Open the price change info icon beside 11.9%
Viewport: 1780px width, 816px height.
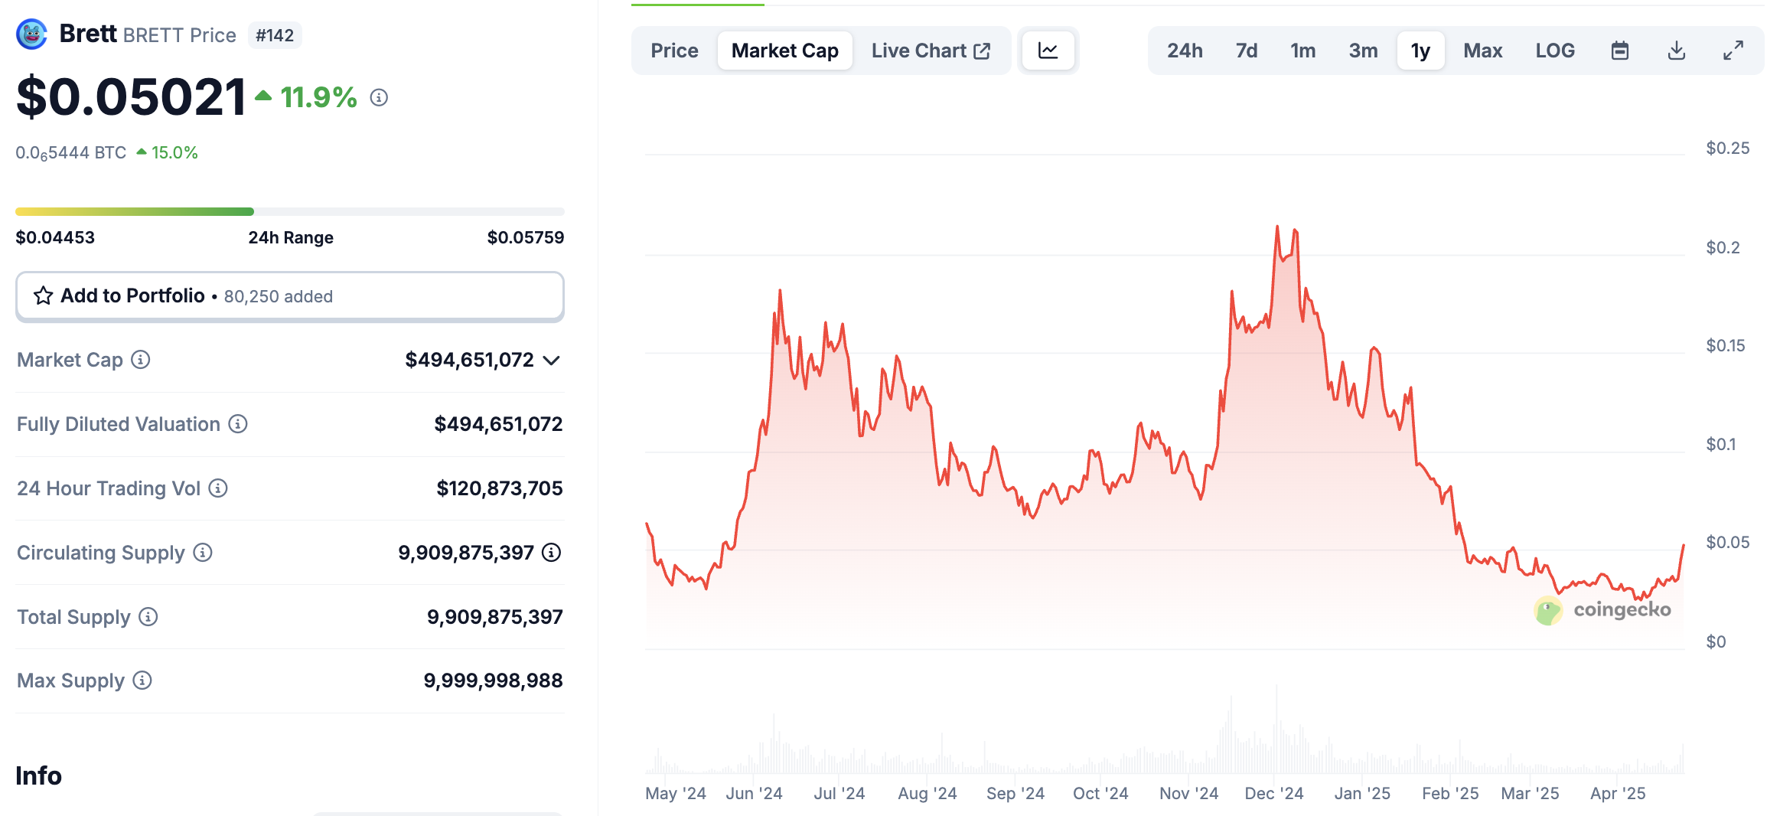point(379,97)
